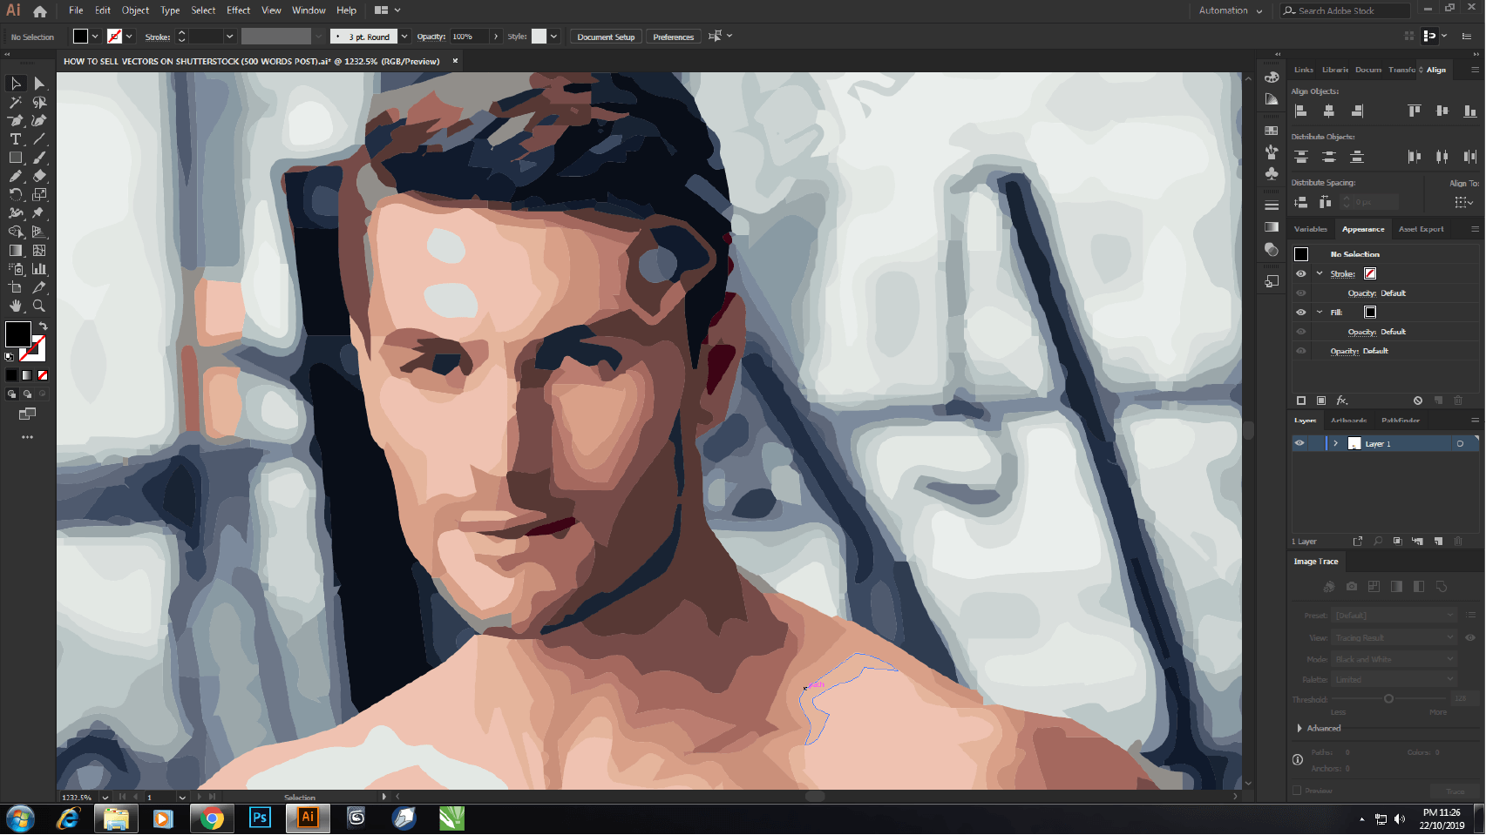Collapse Stroke attribute in Appearance panel
Screen dimensions: 1486x835
(1320, 273)
